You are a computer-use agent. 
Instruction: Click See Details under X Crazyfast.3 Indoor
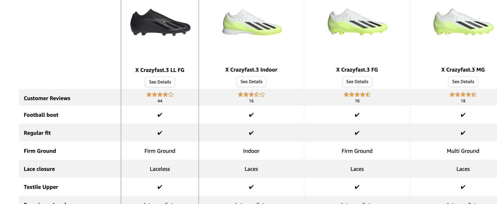click(251, 82)
